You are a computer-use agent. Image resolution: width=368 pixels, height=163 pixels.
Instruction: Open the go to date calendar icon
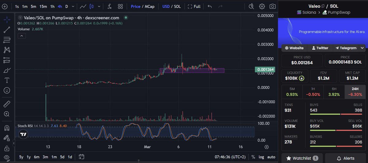coord(81,157)
